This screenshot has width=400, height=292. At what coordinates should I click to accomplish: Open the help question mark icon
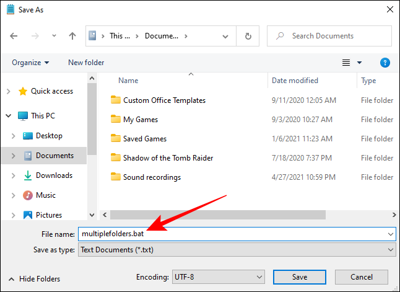[385, 63]
